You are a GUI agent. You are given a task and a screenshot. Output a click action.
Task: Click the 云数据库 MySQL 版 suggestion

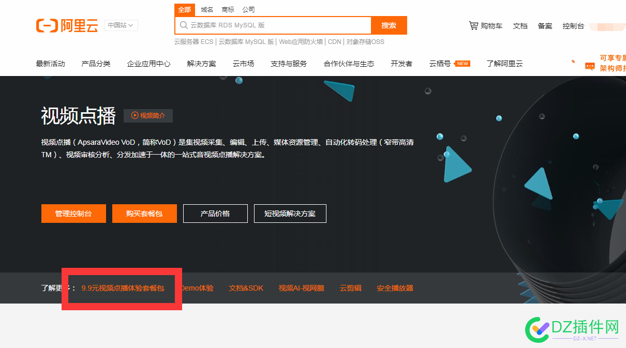(x=246, y=42)
